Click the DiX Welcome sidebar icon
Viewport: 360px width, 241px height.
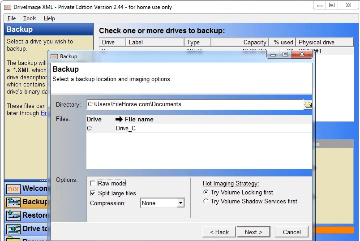pos(13,189)
